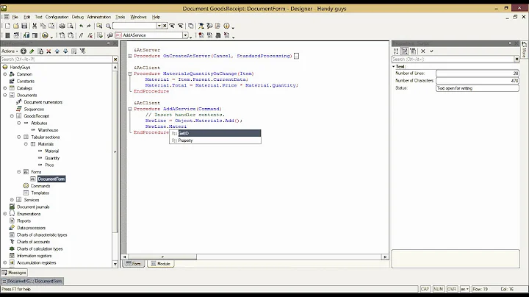Open the Document G...: DocumentForm window button

[x=32, y=281]
